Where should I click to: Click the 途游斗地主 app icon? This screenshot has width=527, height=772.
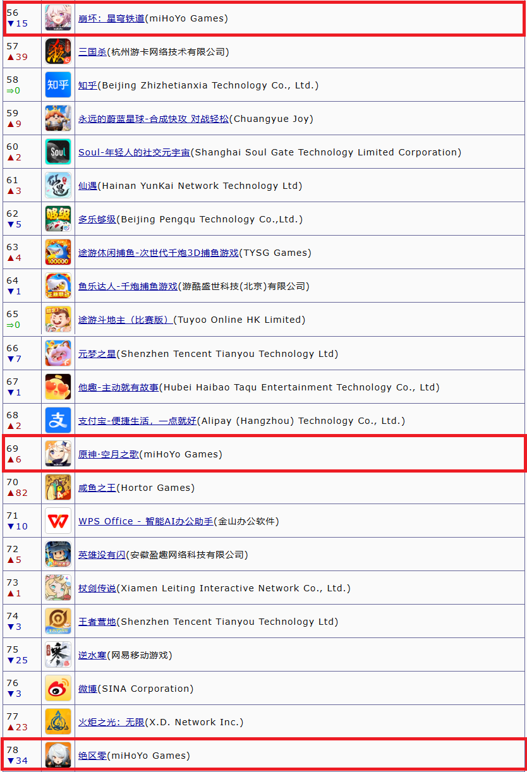tap(58, 319)
